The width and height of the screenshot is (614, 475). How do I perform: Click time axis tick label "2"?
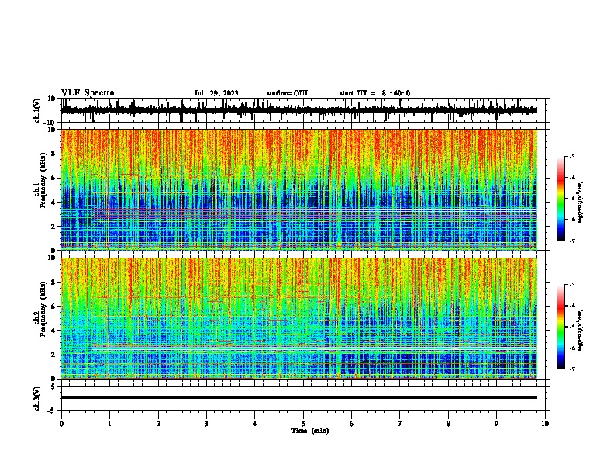(x=158, y=424)
